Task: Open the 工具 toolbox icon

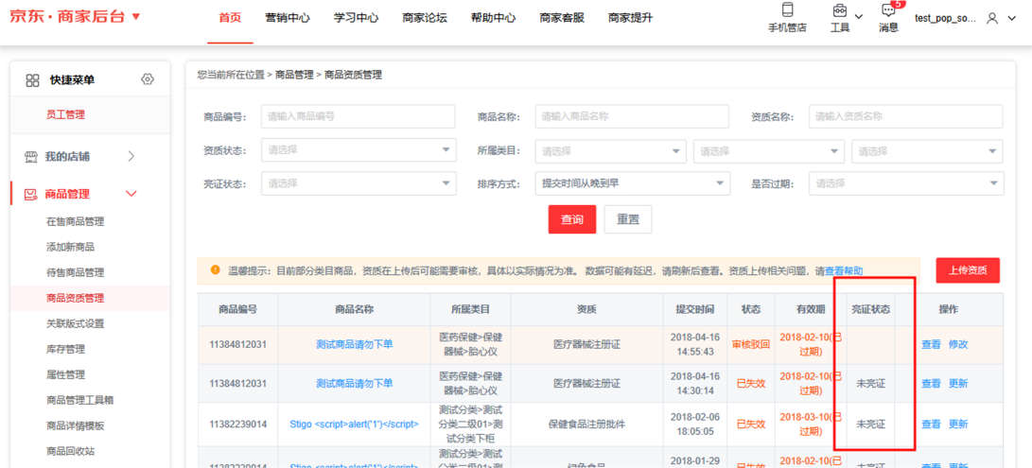Action: tap(839, 10)
